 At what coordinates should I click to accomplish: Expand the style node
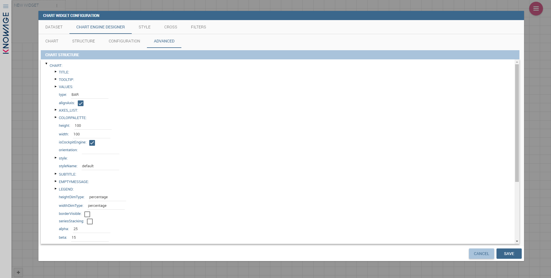pos(56,158)
